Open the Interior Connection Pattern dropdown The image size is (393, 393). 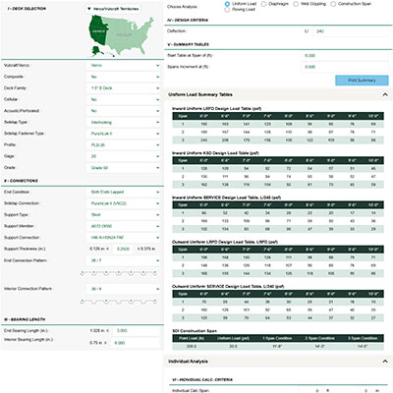(124, 289)
